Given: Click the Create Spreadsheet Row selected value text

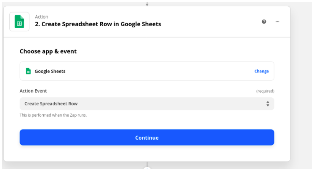Looking at the screenshot, I should [x=51, y=104].
